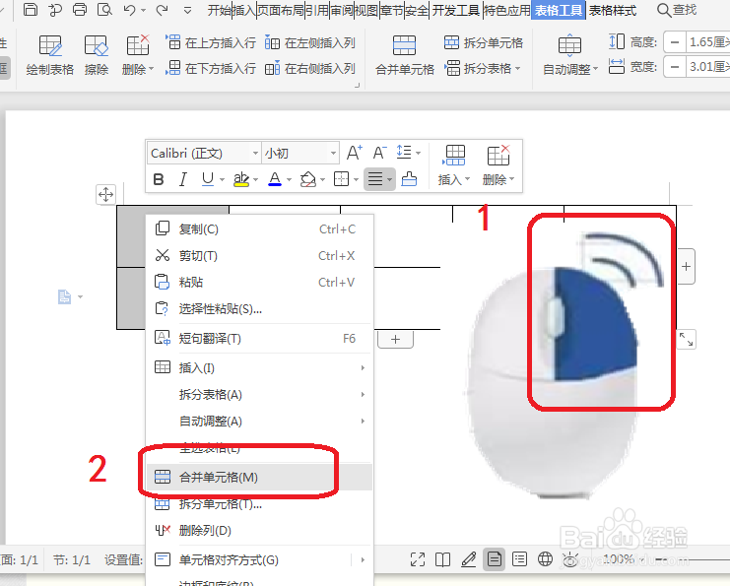Switch to the 开始 ribbon tab
Screen dimensions: 730x586
220,10
